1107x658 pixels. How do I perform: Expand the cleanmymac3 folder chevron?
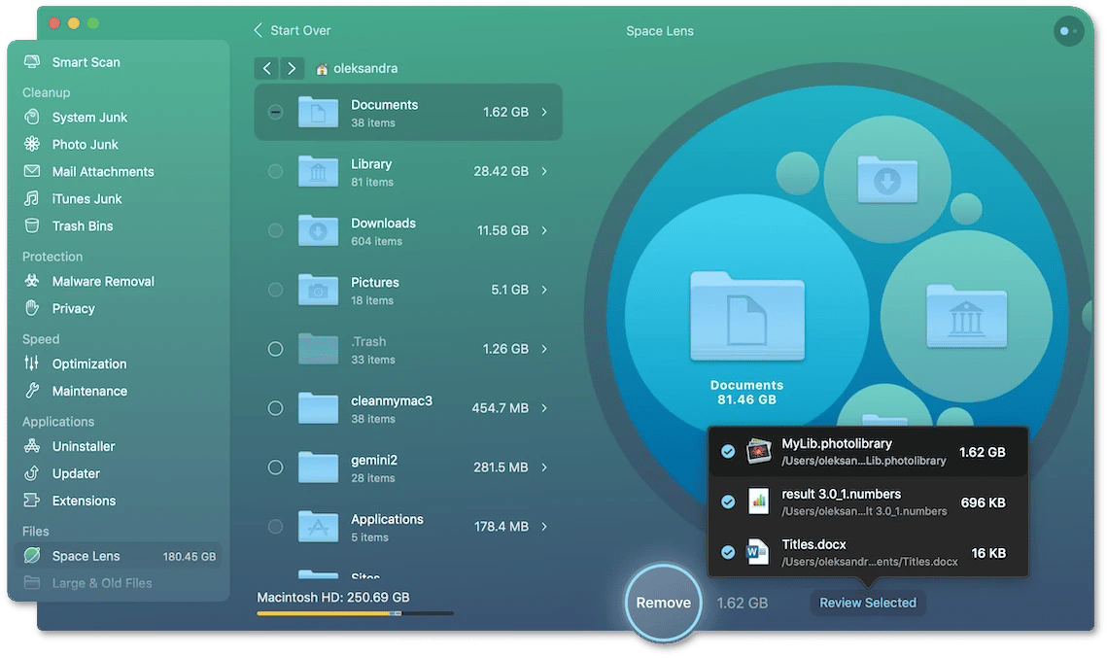(544, 408)
